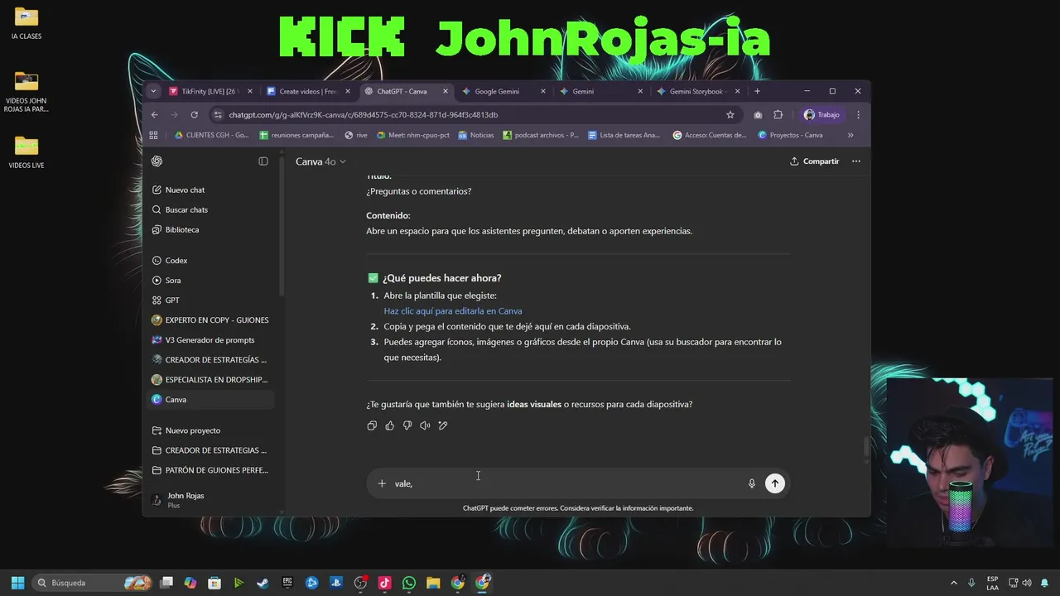Select V3 Generador de prompts GPT
The image size is (1060, 596).
(211, 340)
